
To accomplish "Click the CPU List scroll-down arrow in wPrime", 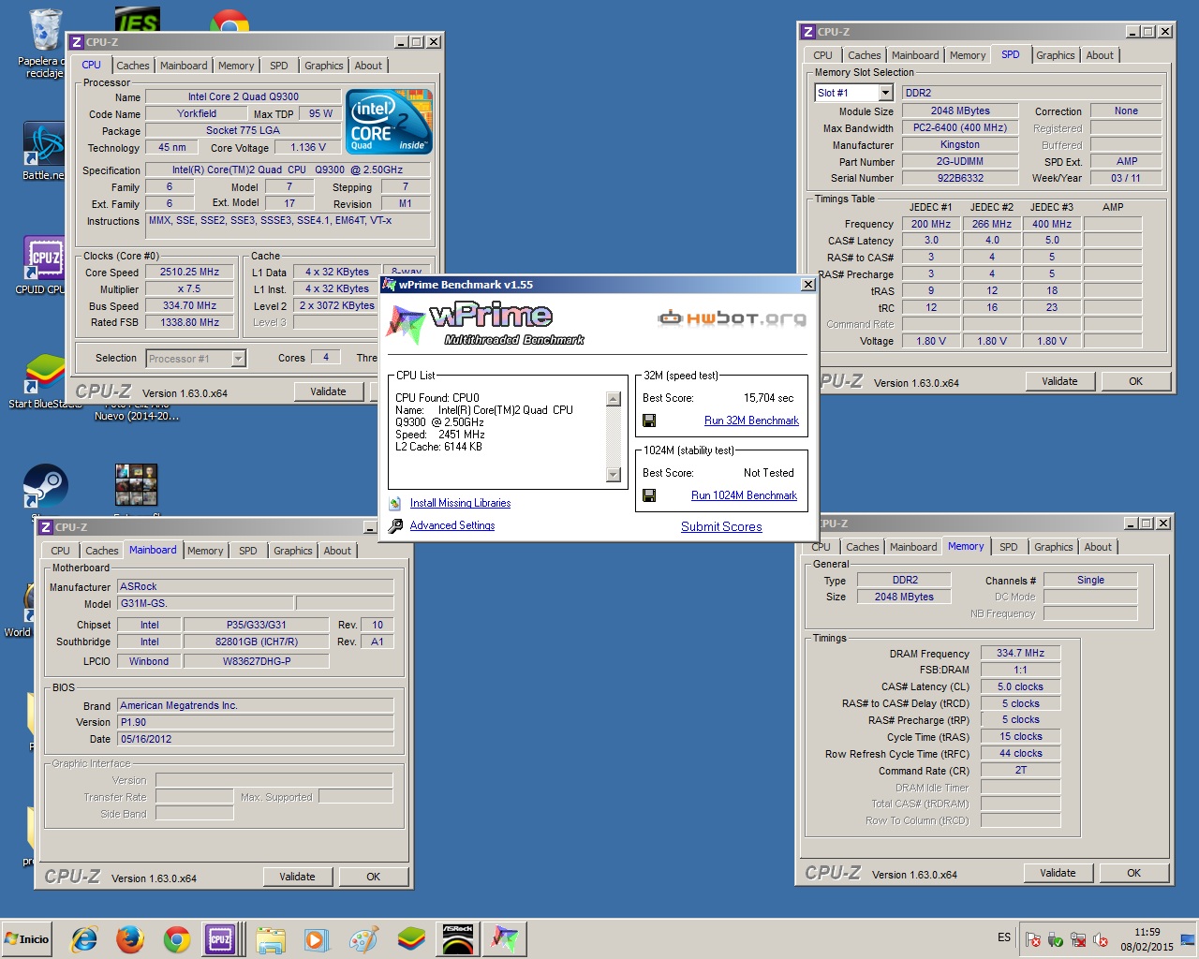I will (x=614, y=475).
